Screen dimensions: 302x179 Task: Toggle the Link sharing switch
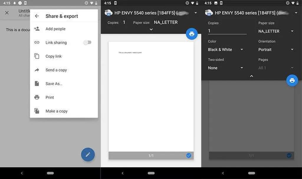[87, 42]
